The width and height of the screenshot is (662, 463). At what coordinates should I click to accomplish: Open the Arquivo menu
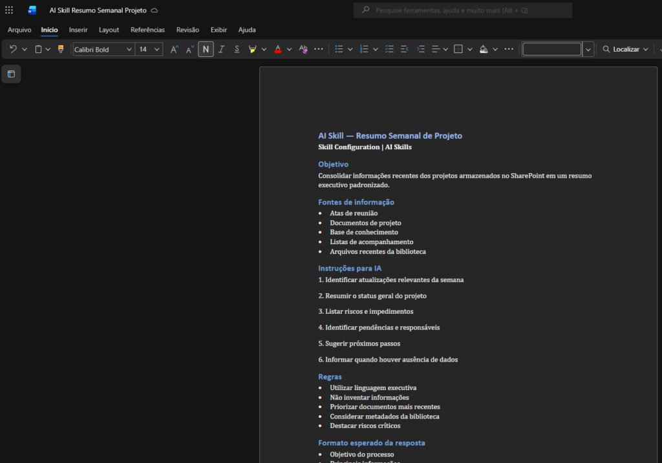19,30
